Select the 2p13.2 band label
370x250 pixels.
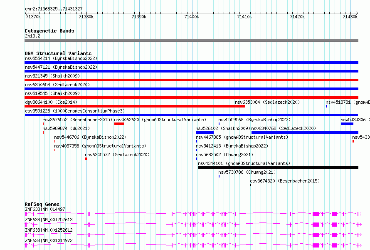[x=32, y=36]
